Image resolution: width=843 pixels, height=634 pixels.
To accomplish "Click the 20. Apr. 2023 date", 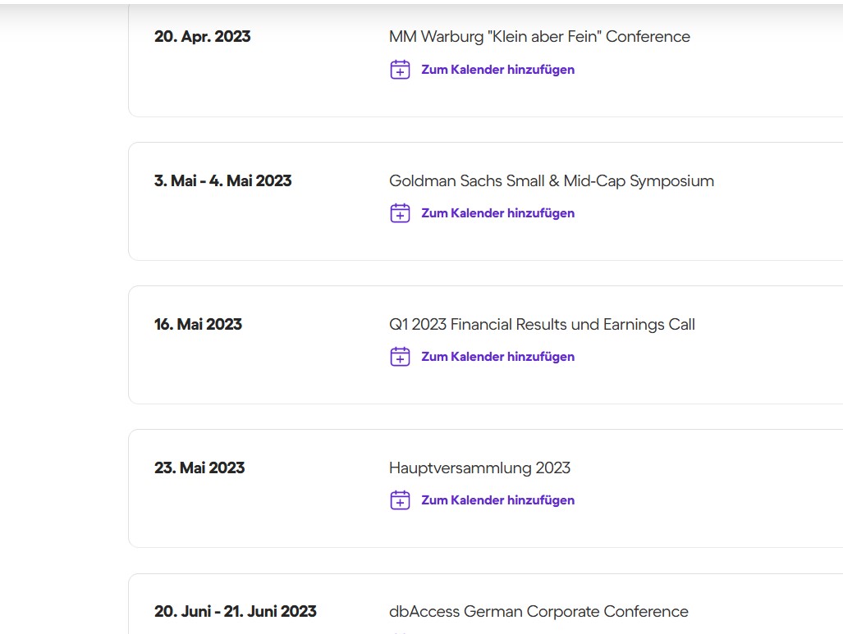I will click(x=203, y=37).
